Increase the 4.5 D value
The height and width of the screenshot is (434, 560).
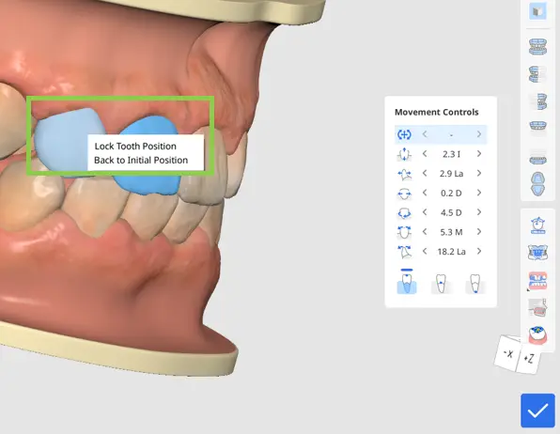click(479, 212)
